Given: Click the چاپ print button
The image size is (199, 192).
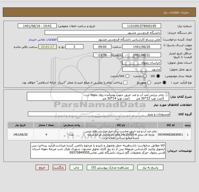Looking at the screenshot, I should coord(76,168).
